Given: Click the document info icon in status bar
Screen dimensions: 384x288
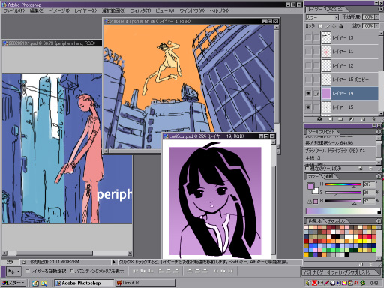Looking at the screenshot, I should tap(24, 262).
